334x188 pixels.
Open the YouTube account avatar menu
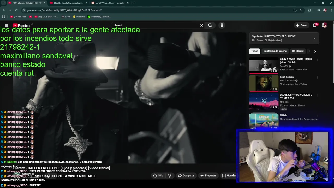point(324,25)
